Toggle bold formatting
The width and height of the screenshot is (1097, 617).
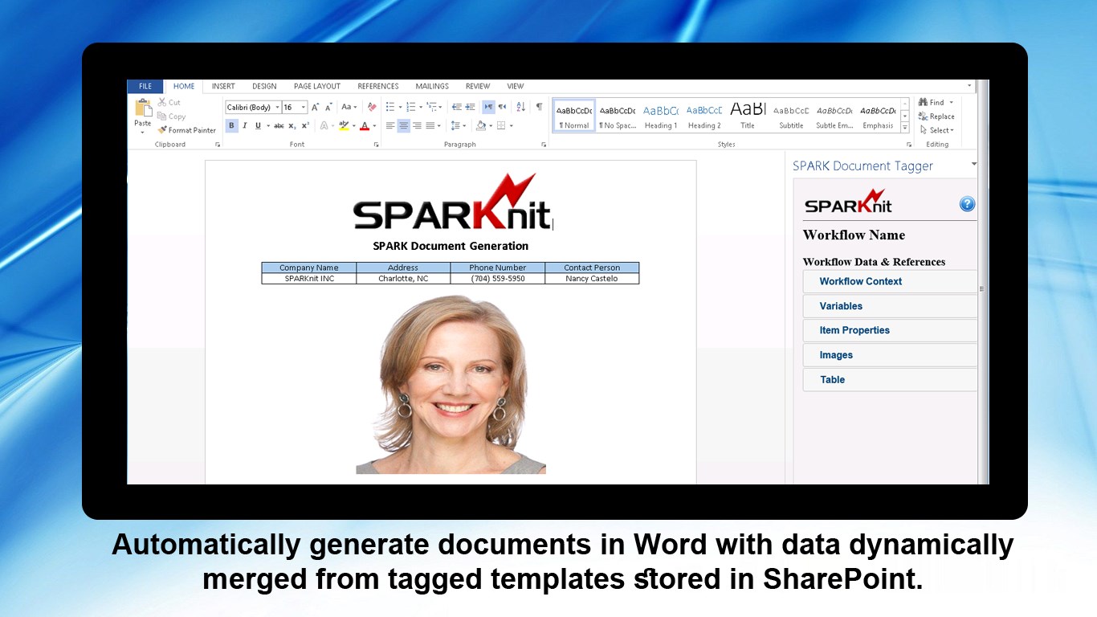coord(231,126)
